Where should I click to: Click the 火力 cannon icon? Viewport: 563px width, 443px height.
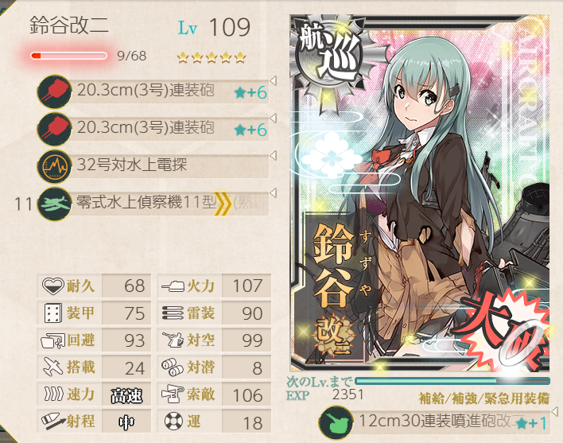click(173, 286)
